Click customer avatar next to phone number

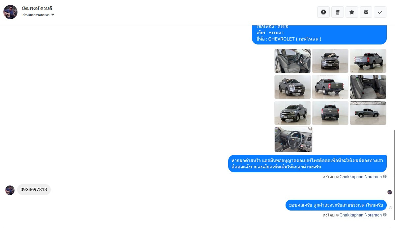point(10,190)
